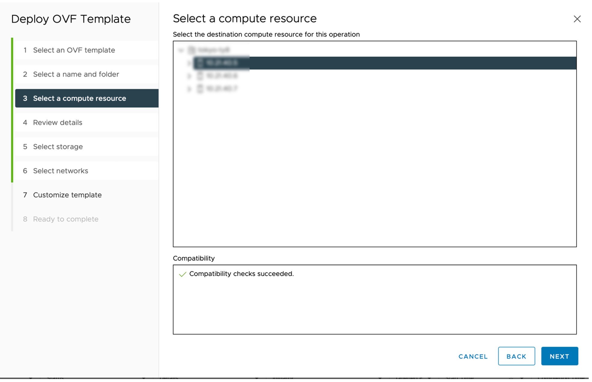
Task: Switch to the Select networks step
Action: click(x=60, y=170)
